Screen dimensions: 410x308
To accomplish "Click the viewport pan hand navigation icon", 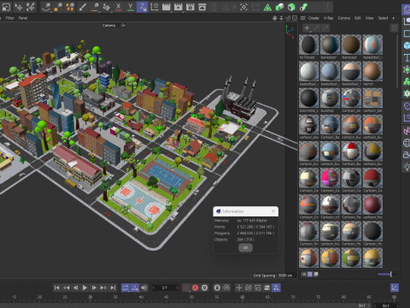I will click(274, 18).
